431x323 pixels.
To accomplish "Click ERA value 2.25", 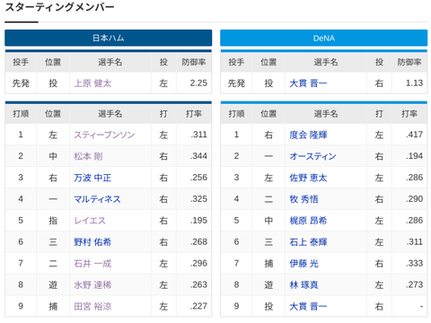I will pos(198,83).
